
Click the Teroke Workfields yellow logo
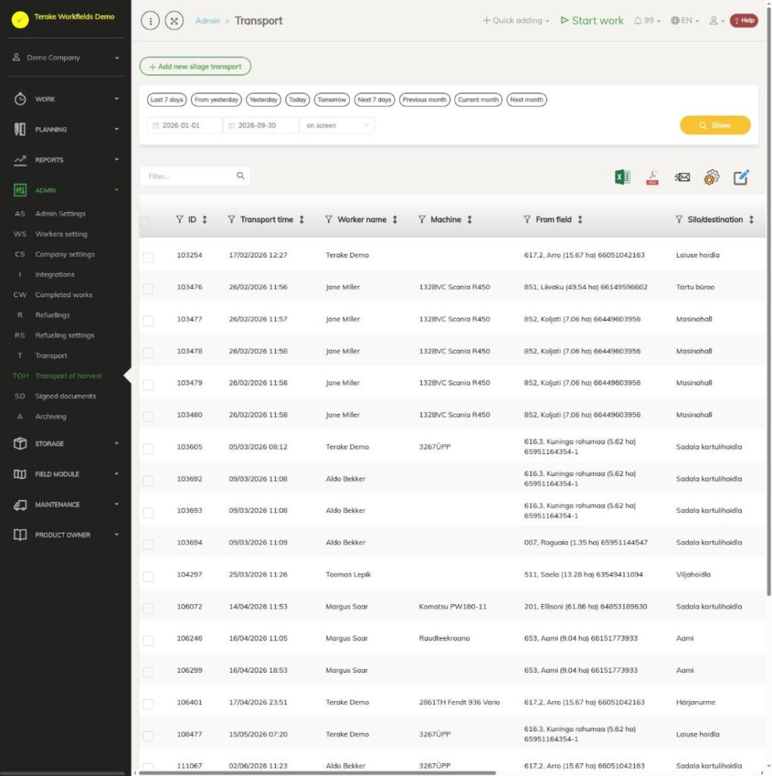click(20, 19)
